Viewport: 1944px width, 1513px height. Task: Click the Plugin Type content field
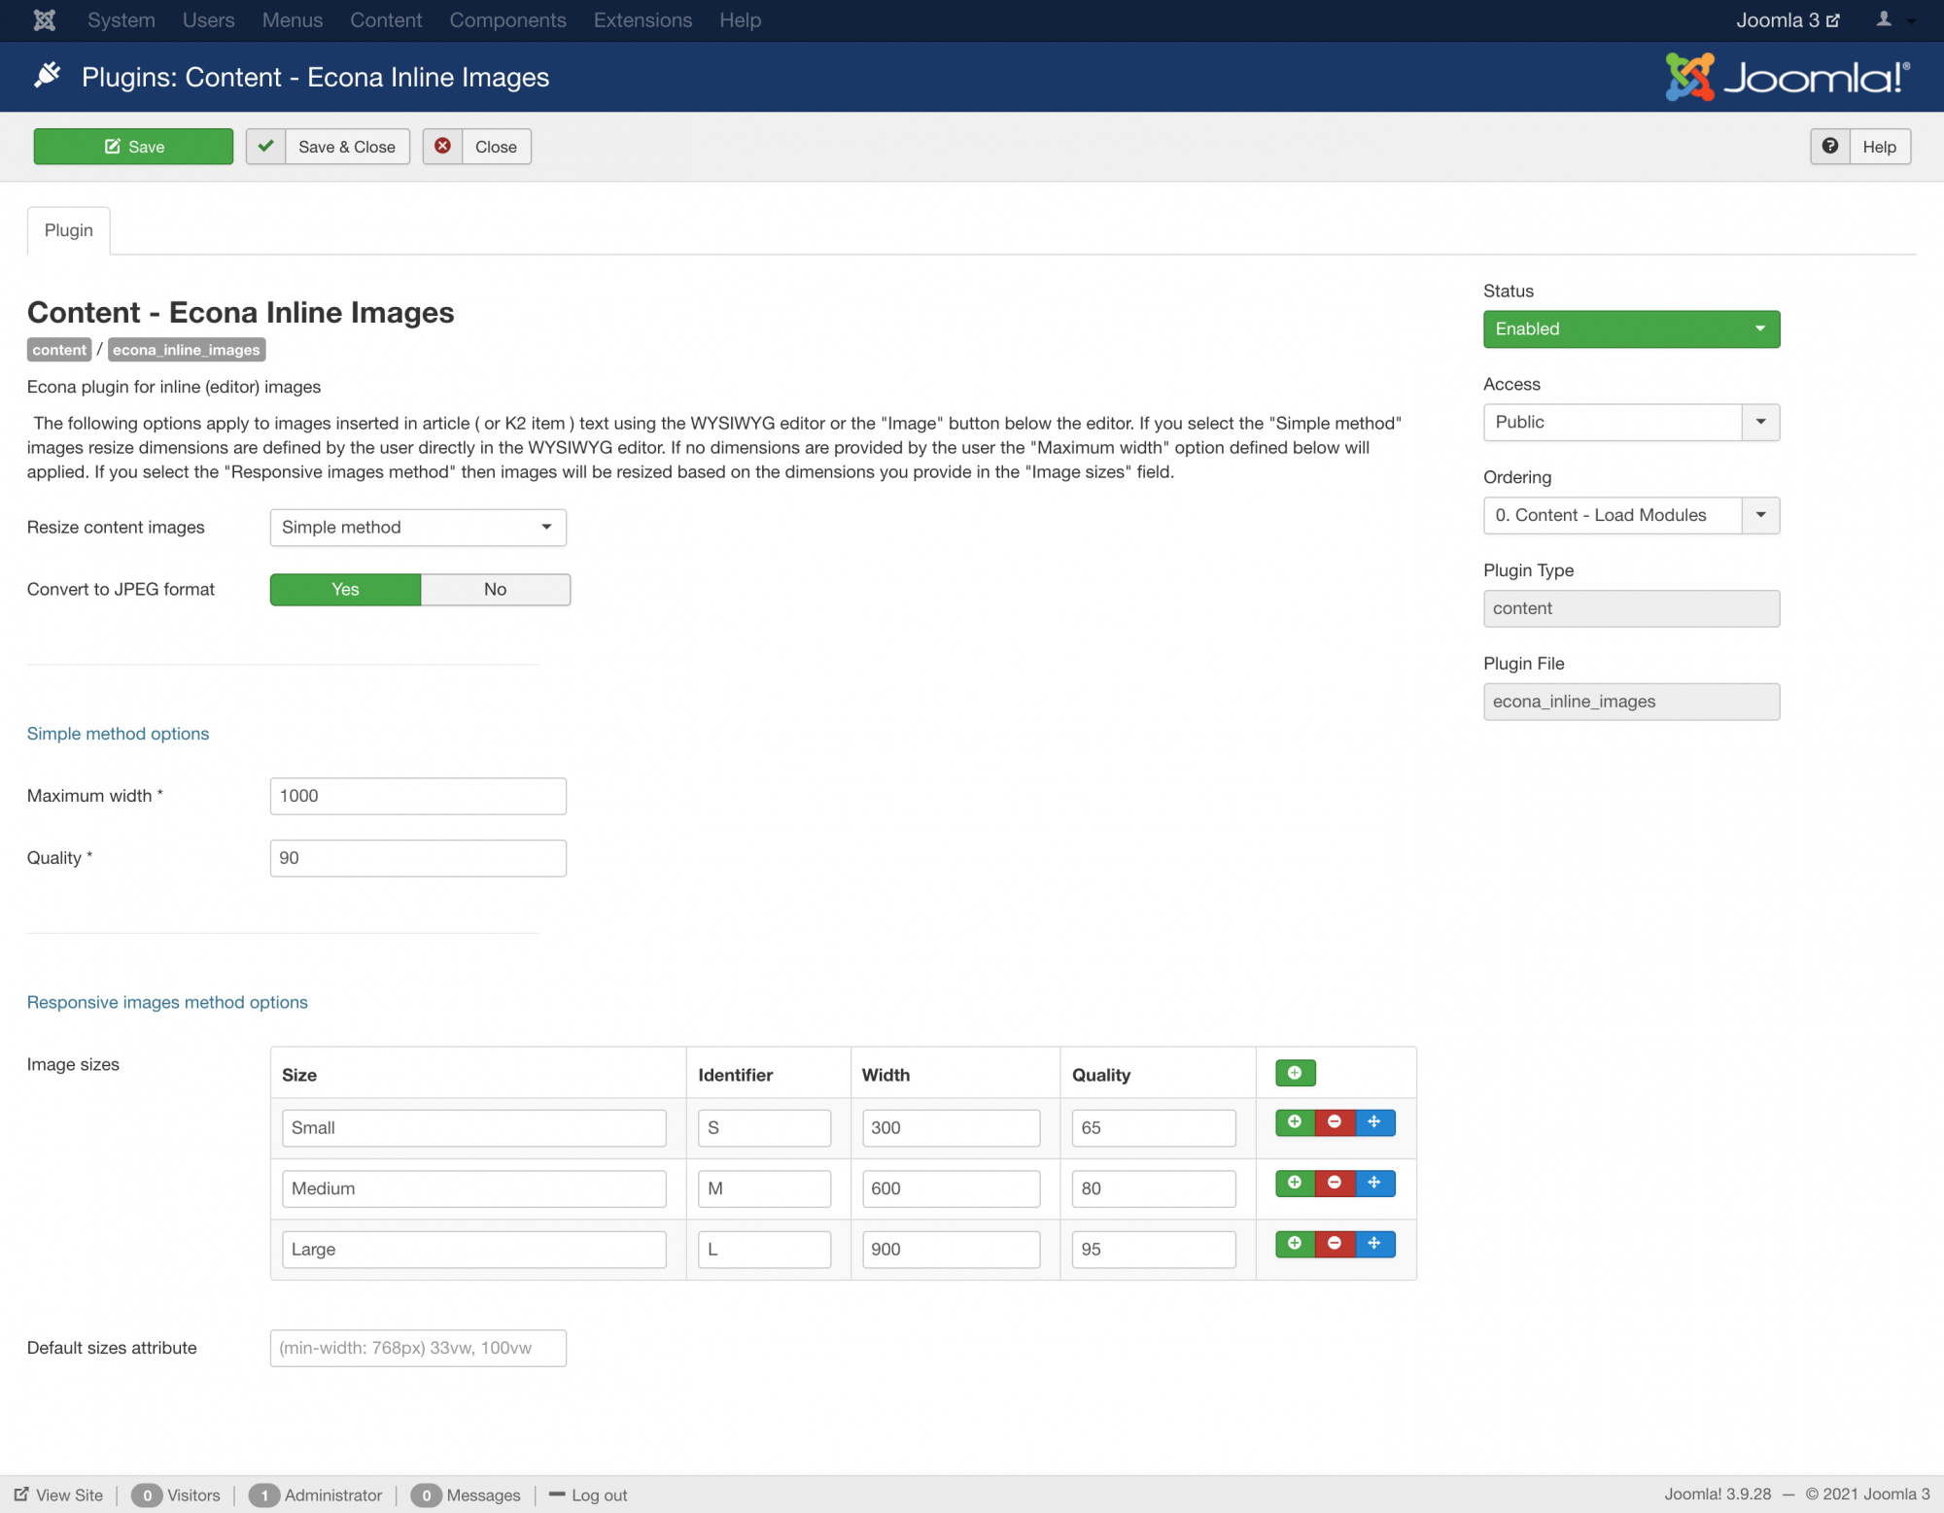(1631, 608)
